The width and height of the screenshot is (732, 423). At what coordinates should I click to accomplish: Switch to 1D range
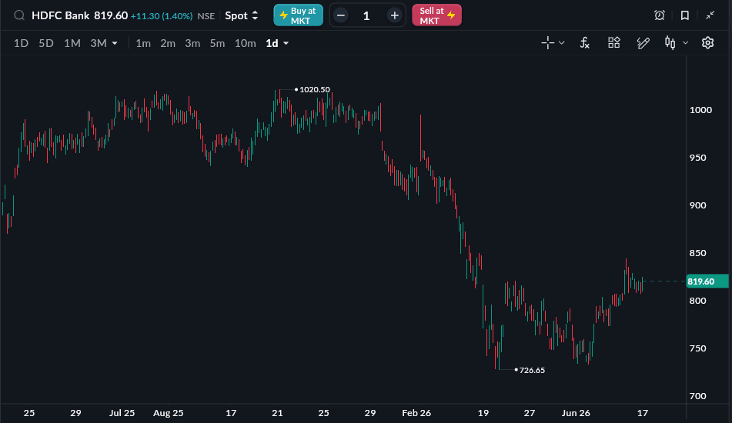pyautogui.click(x=21, y=43)
